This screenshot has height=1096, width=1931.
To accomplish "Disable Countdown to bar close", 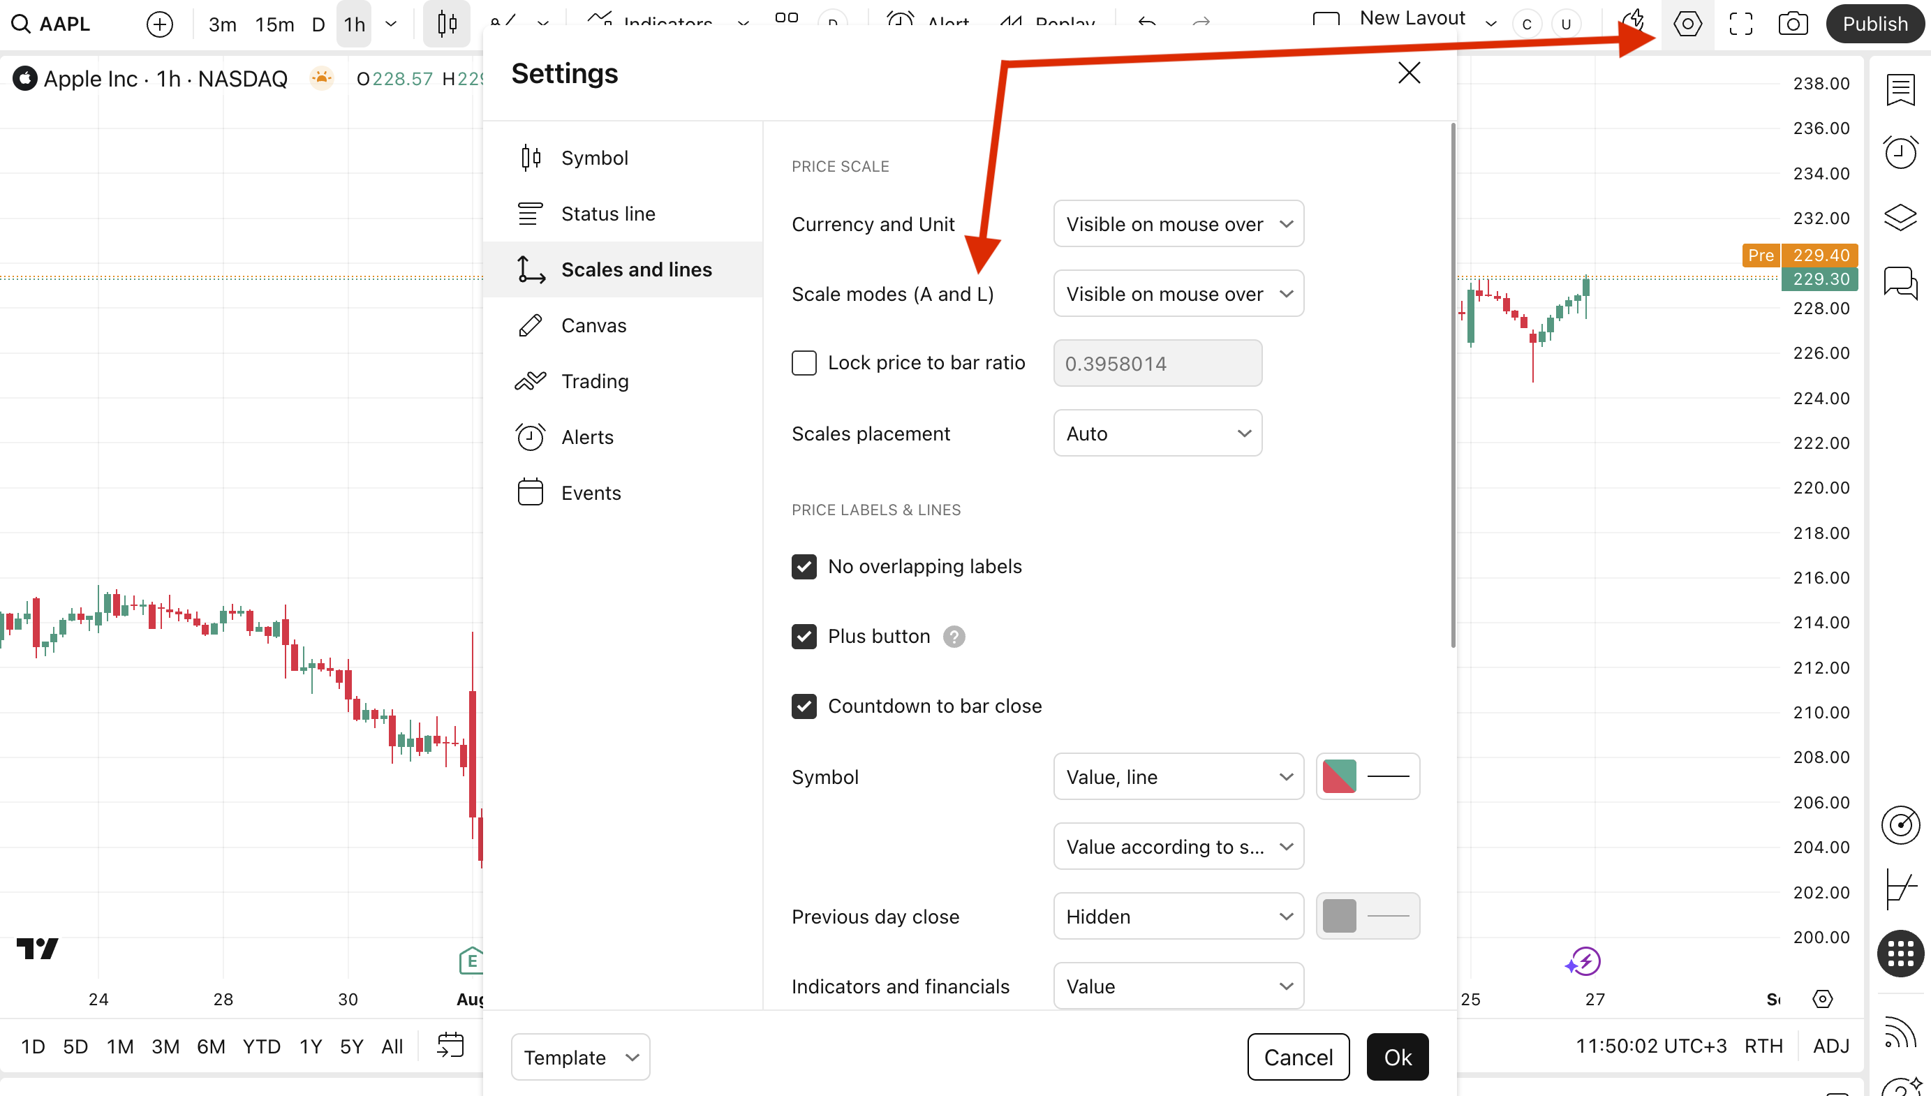I will click(x=804, y=706).
